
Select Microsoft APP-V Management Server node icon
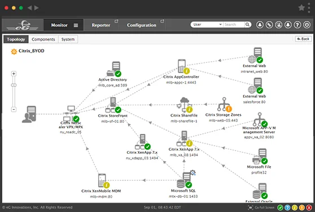[x=260, y=120]
